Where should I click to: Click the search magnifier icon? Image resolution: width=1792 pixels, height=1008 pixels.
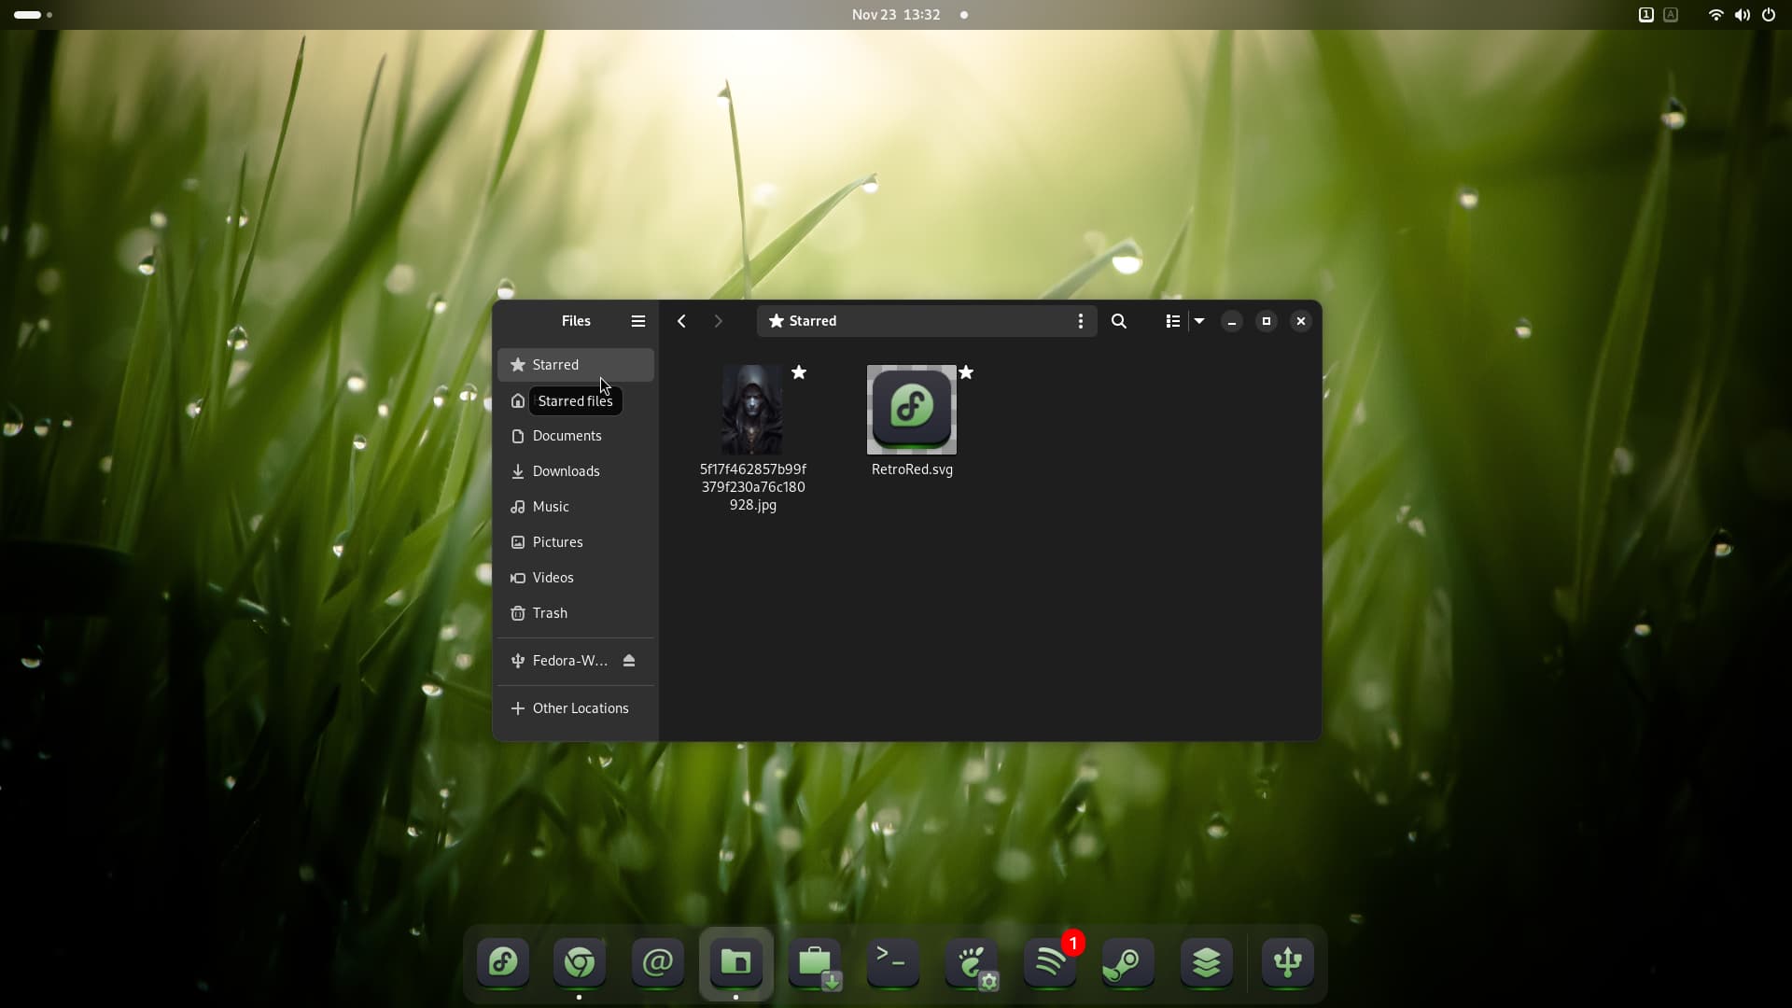pos(1119,321)
